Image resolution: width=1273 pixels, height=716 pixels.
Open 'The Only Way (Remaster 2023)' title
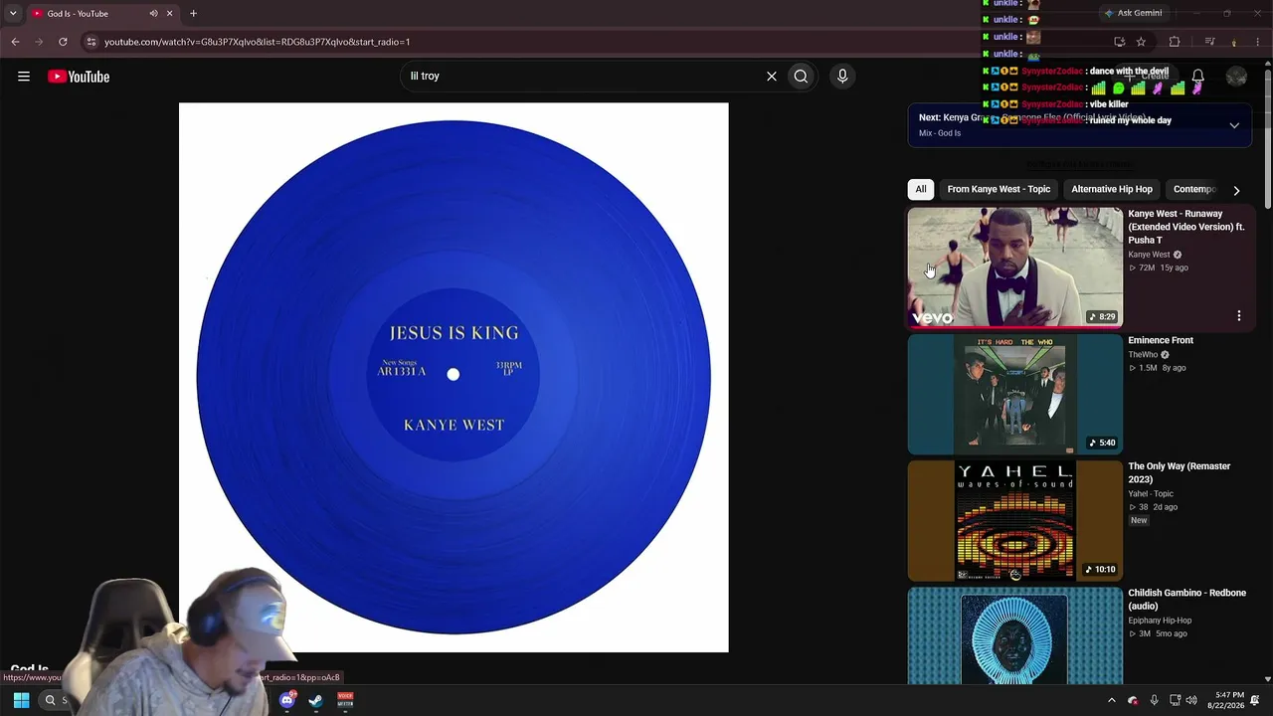pyautogui.click(x=1180, y=472)
